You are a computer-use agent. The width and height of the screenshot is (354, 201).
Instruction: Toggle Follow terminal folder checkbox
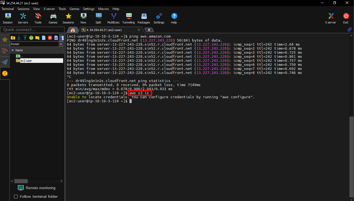point(16,196)
